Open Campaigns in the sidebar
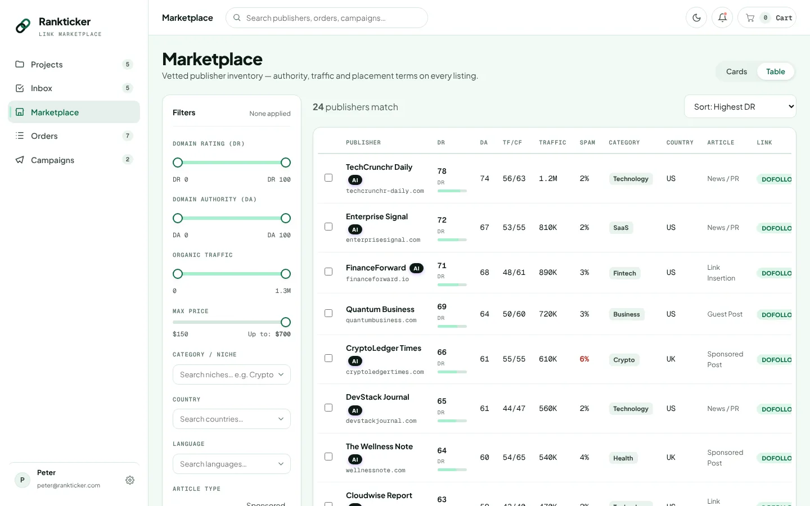Viewport: 810px width, 506px height. 74,160
